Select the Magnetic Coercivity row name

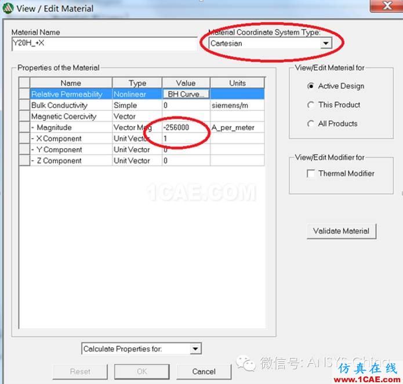pyautogui.click(x=71, y=116)
